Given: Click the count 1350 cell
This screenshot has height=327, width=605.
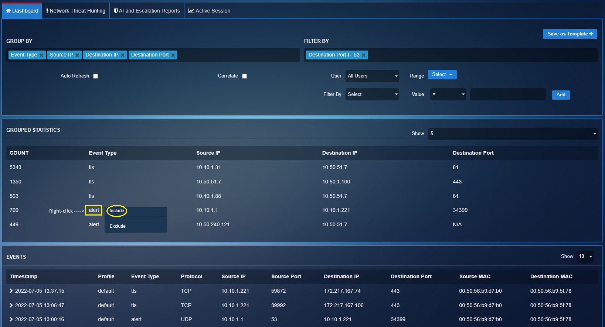Looking at the screenshot, I should pyautogui.click(x=16, y=182).
